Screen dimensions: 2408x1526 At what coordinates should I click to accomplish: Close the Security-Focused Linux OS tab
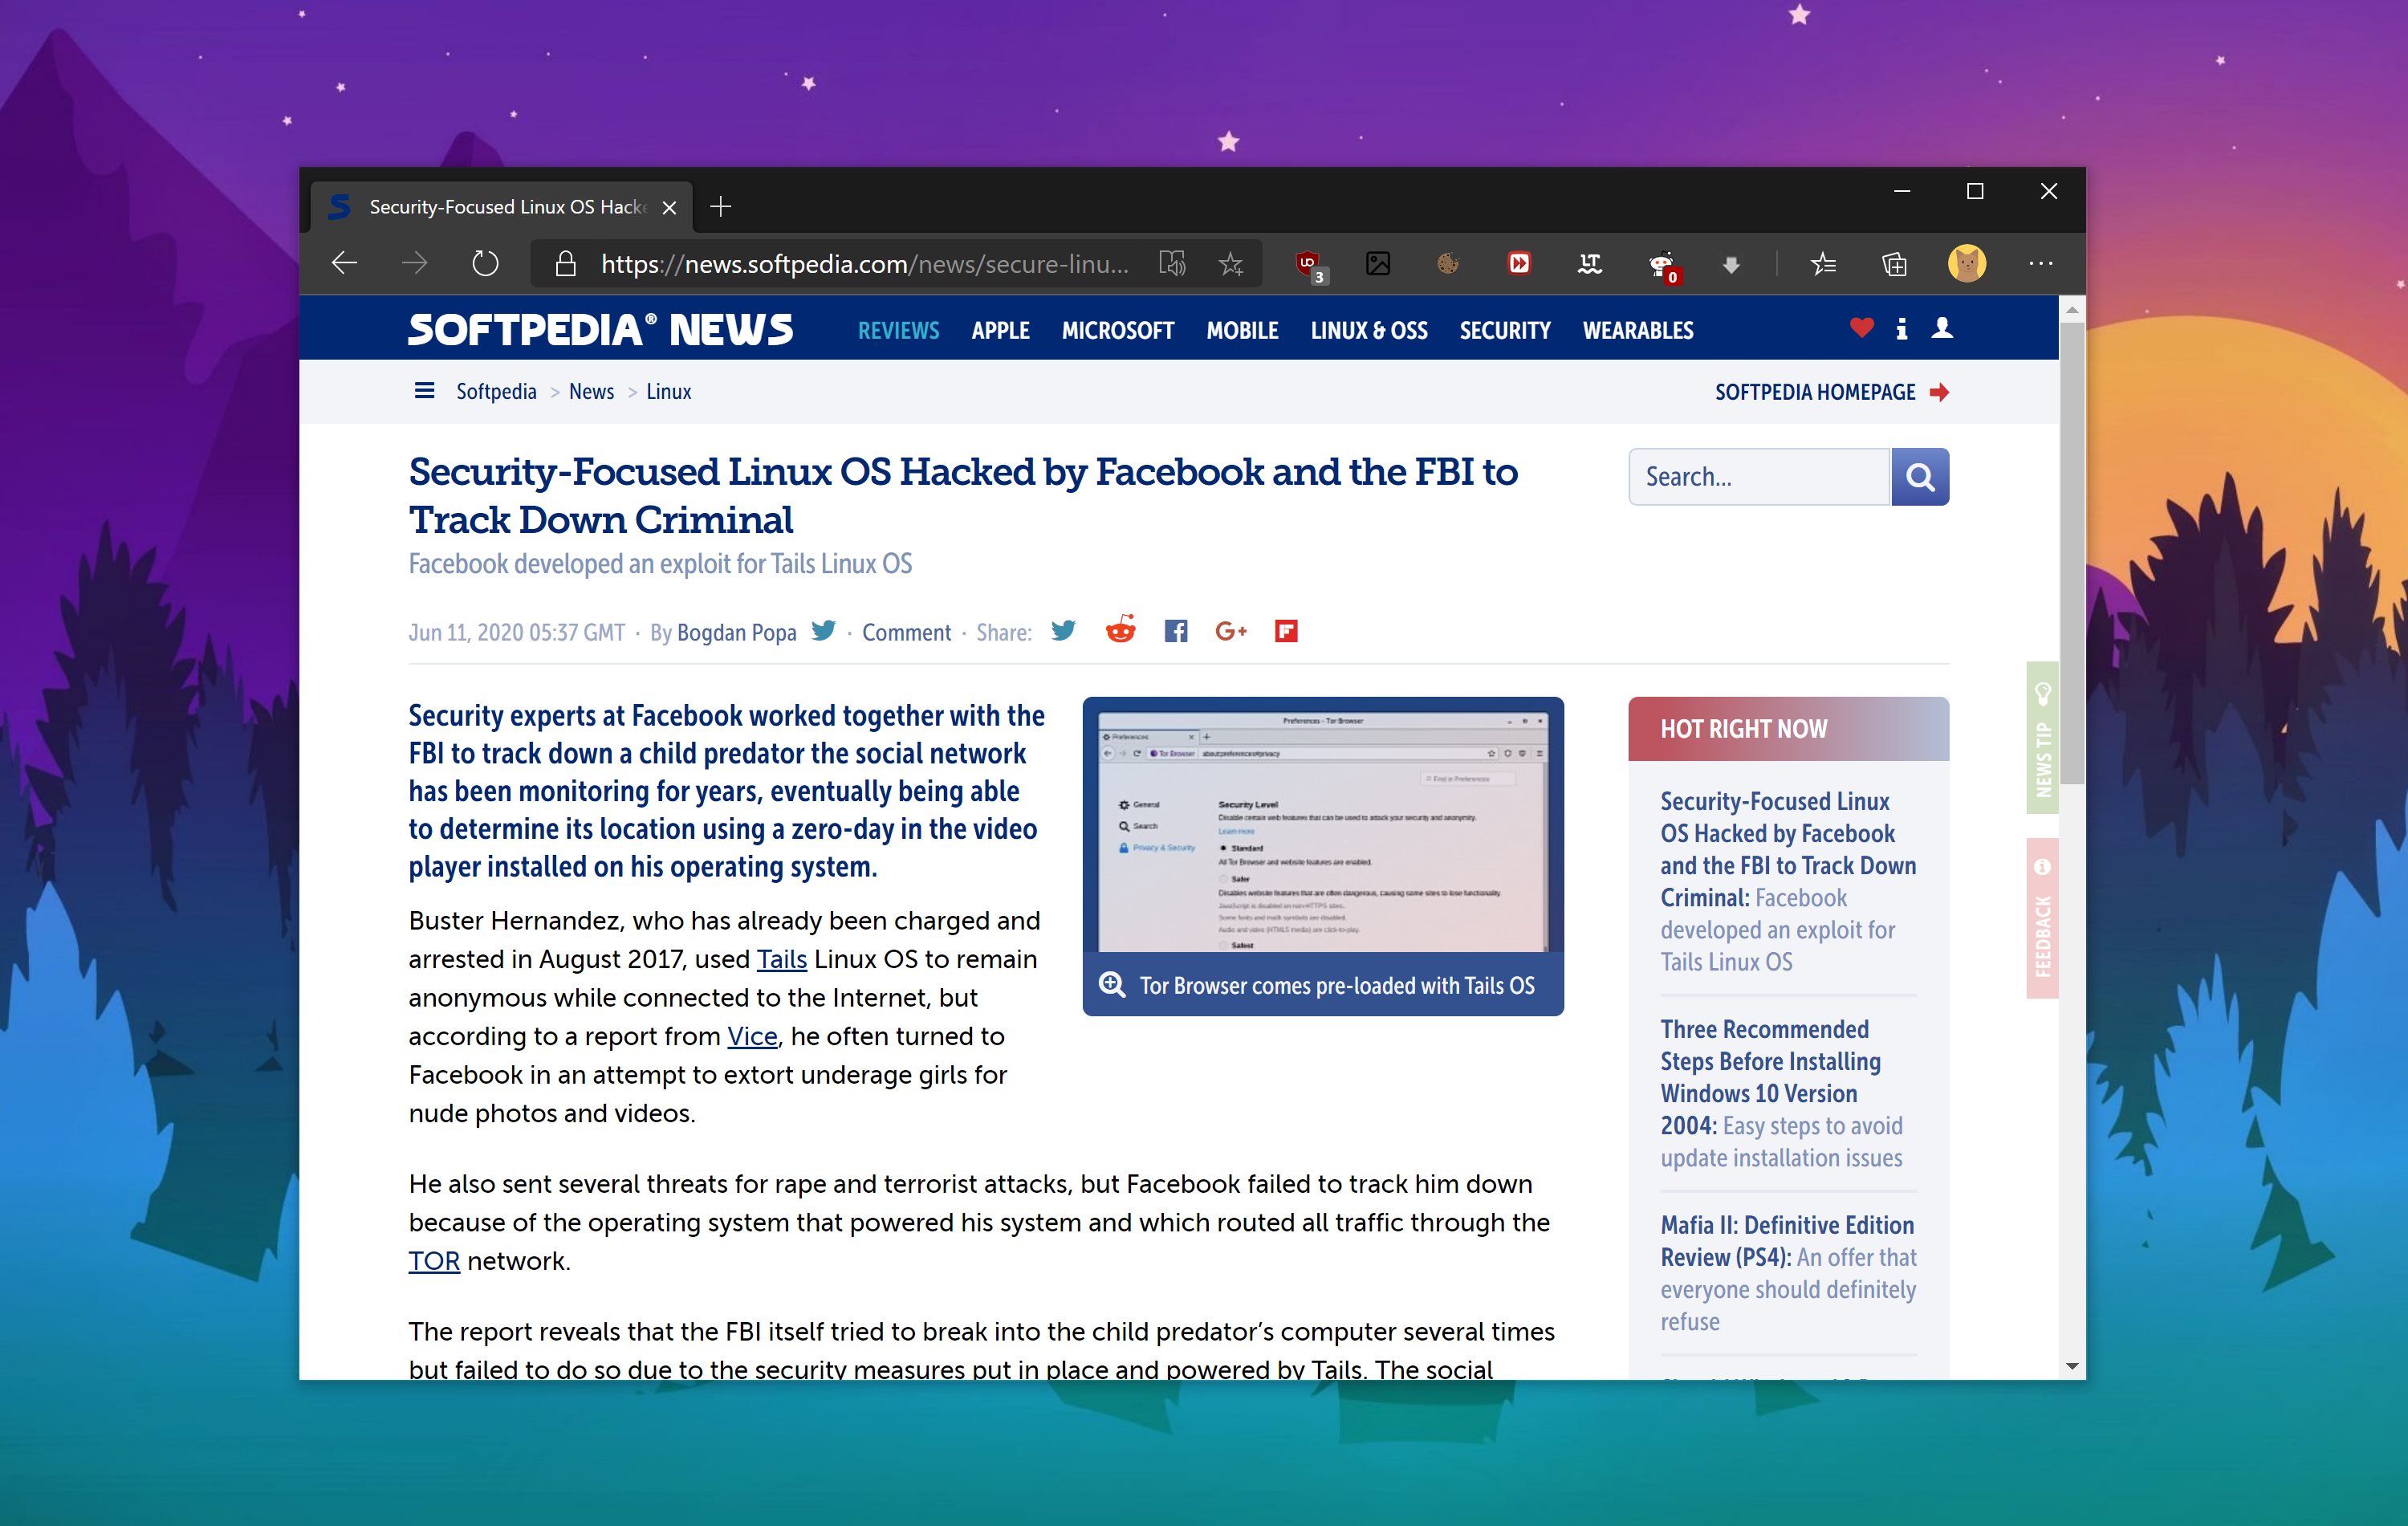(669, 207)
